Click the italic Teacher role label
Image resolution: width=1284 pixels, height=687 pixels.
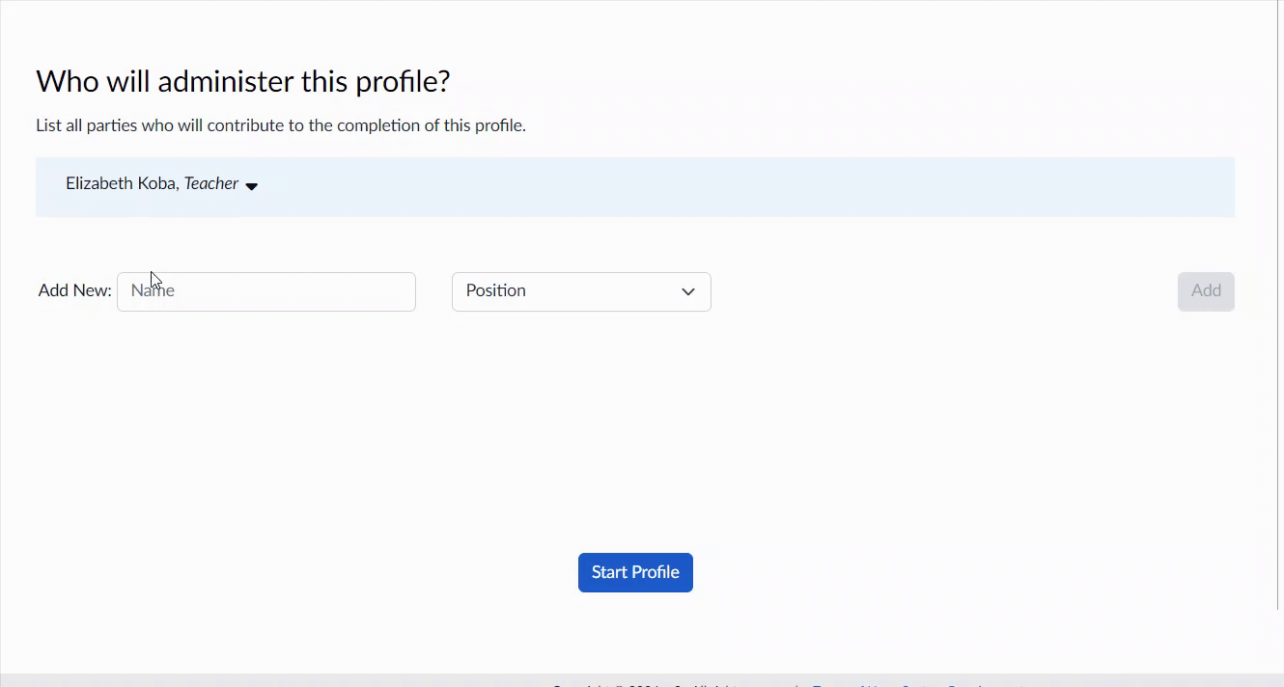211,183
